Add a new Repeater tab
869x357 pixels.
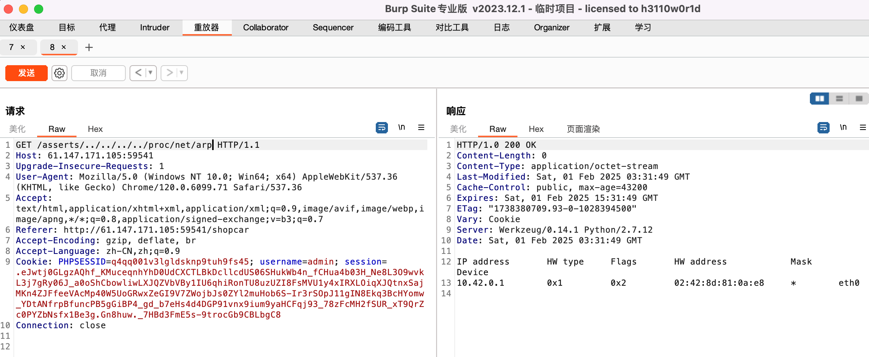pyautogui.click(x=89, y=47)
